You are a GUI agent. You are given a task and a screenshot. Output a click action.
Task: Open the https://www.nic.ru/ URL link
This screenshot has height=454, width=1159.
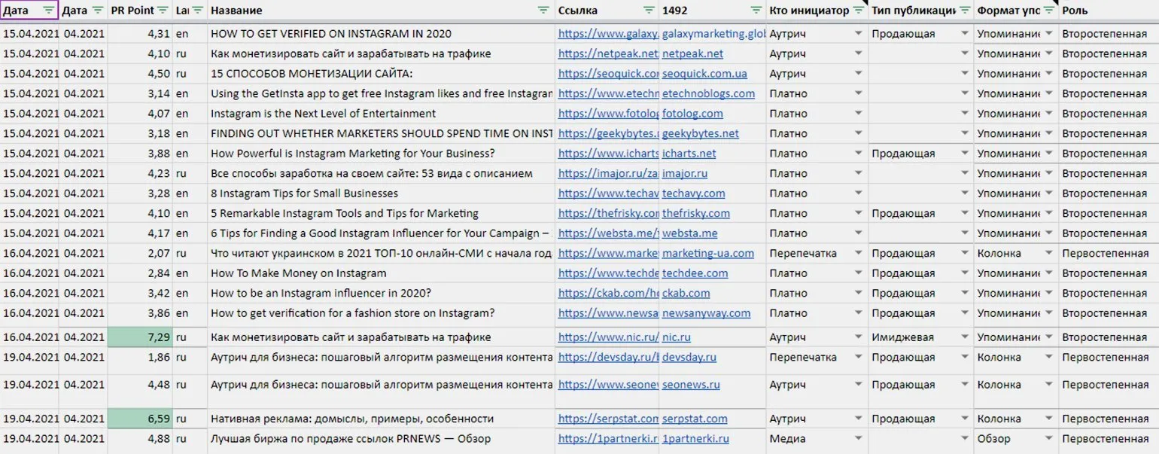pyautogui.click(x=608, y=337)
